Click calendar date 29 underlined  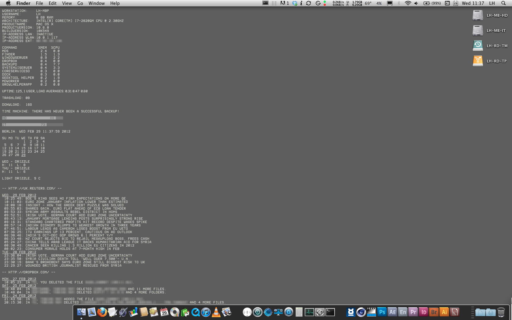click(x=23, y=155)
